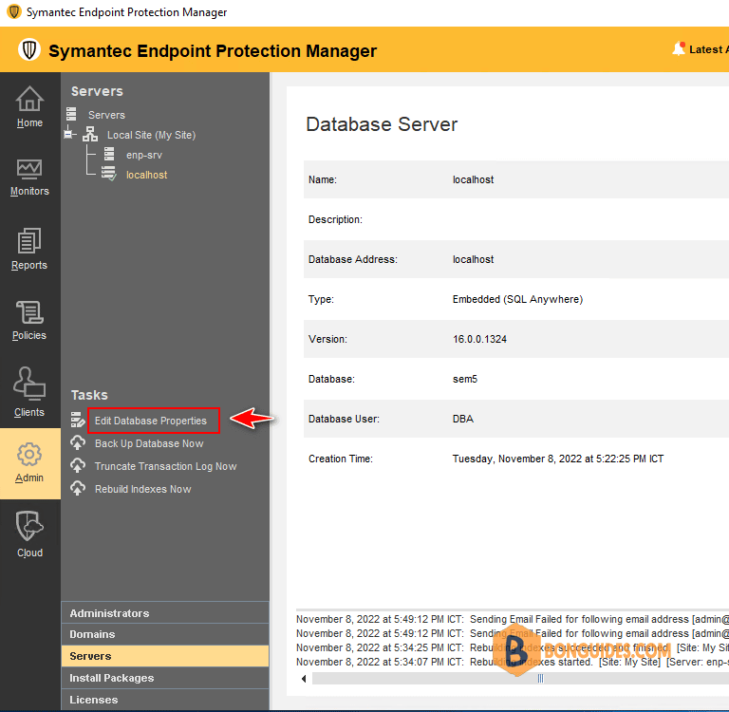Click the Reports label in sidebar

coord(29,265)
